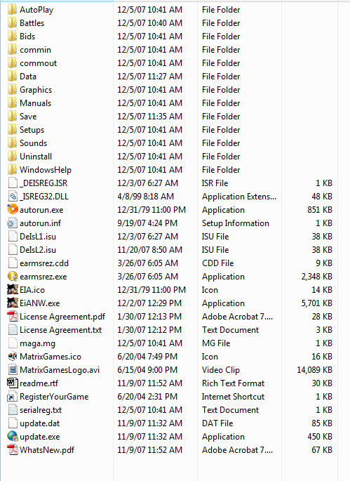Click the WindowsHelp folder name
The height and width of the screenshot is (481, 350).
pos(46,170)
